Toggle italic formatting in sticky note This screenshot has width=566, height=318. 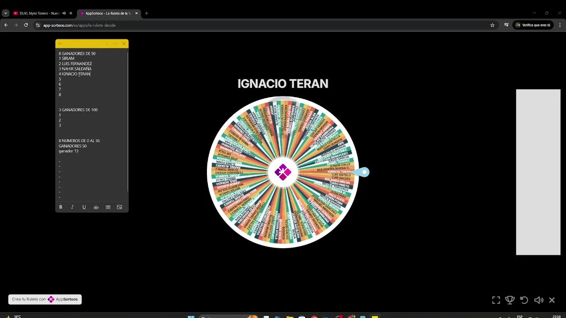tap(72, 207)
